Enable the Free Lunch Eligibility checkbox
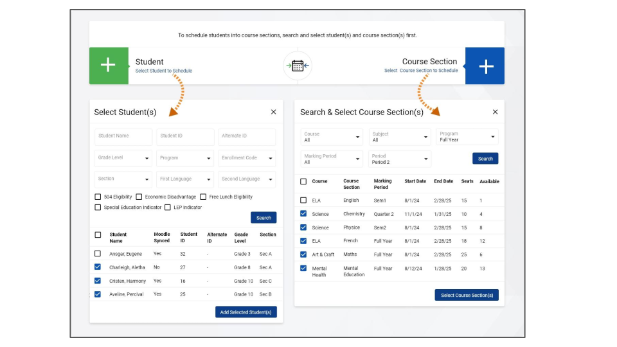Viewport: 617px width, 347px height. coord(203,197)
